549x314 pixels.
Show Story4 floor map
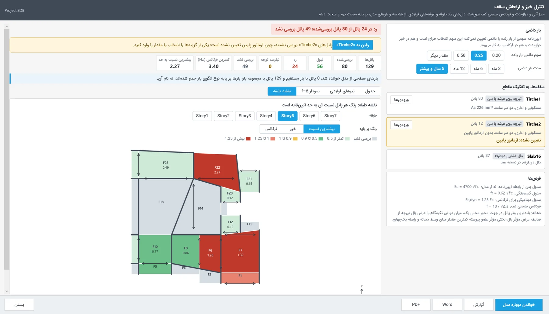tap(266, 116)
